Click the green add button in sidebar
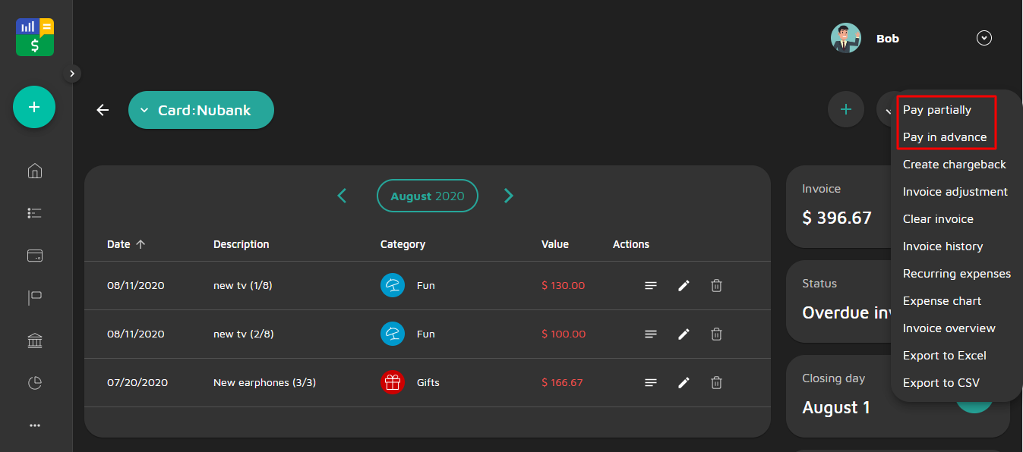This screenshot has width=1023, height=452. pos(34,107)
